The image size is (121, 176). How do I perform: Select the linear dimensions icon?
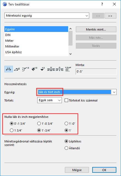(8, 69)
